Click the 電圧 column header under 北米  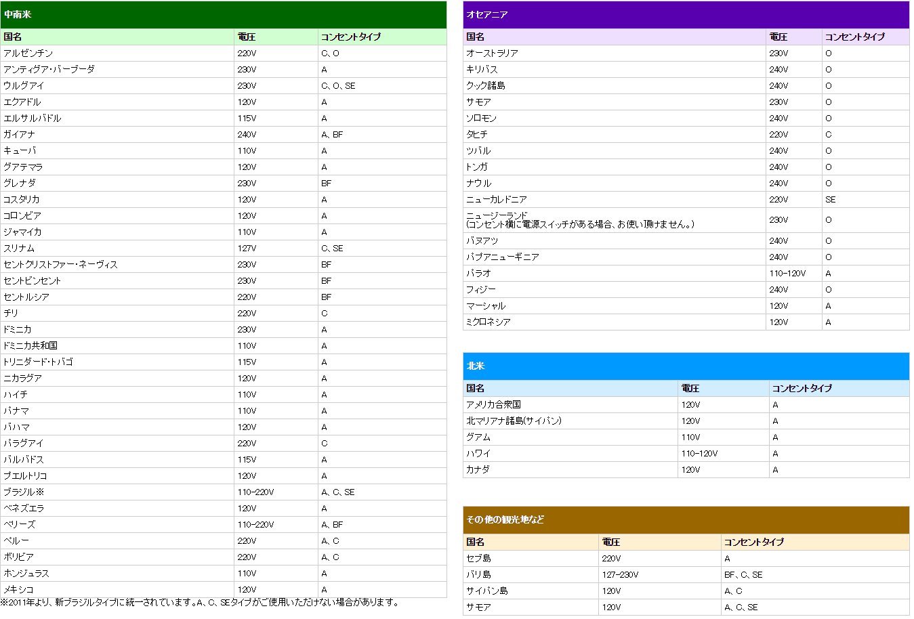pos(690,388)
